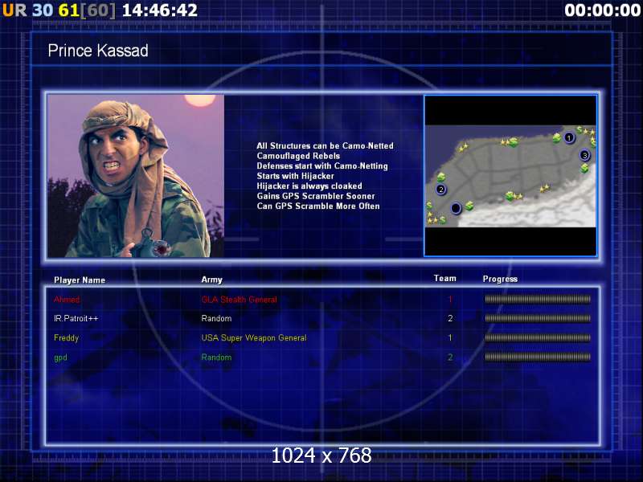Click the 'Camouflaged Rebels' ability line
The width and height of the screenshot is (643, 482).
click(x=298, y=156)
